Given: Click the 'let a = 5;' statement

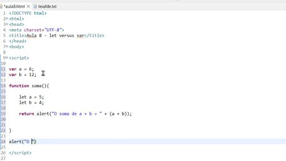Looking at the screenshot, I should click(31, 97).
